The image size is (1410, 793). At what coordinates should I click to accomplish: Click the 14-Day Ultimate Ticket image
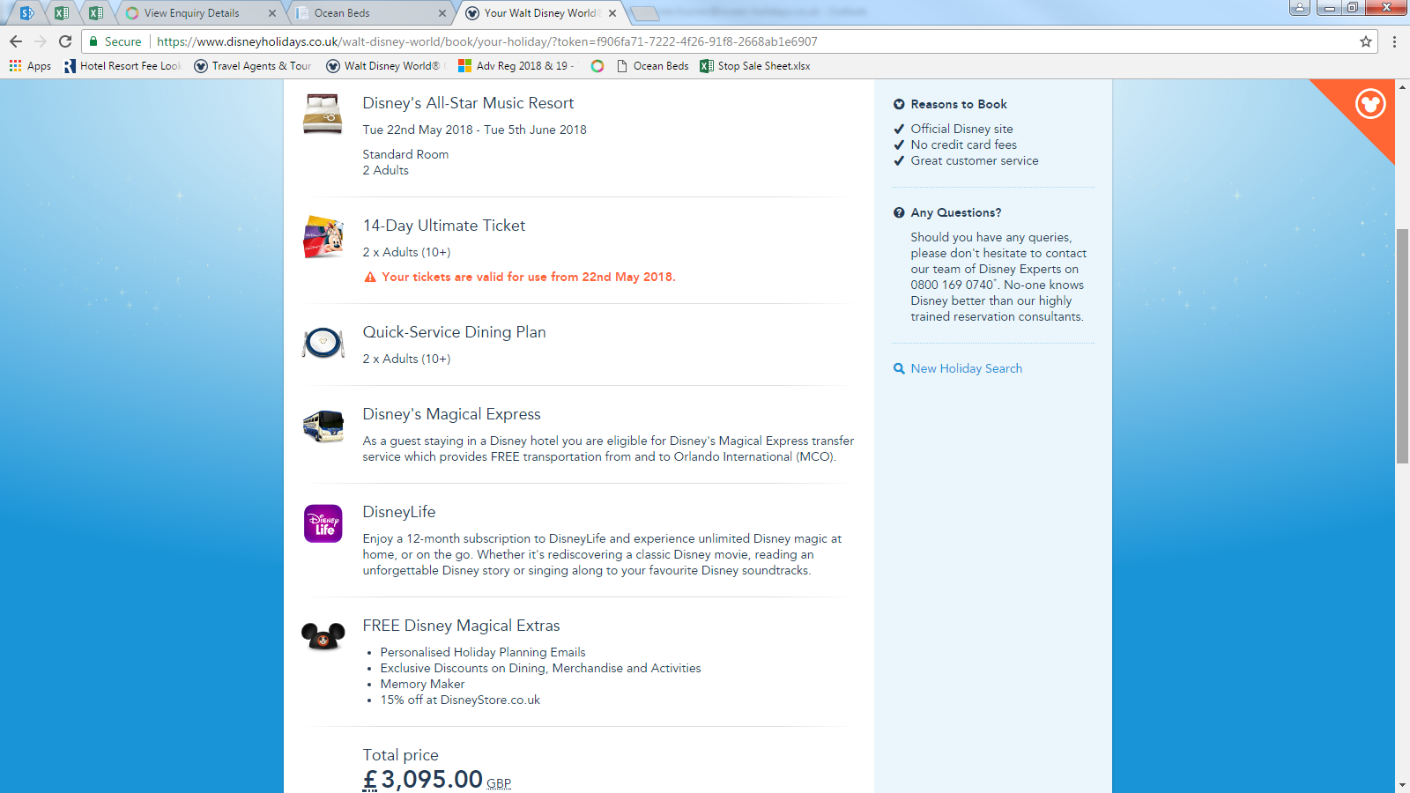coord(323,237)
